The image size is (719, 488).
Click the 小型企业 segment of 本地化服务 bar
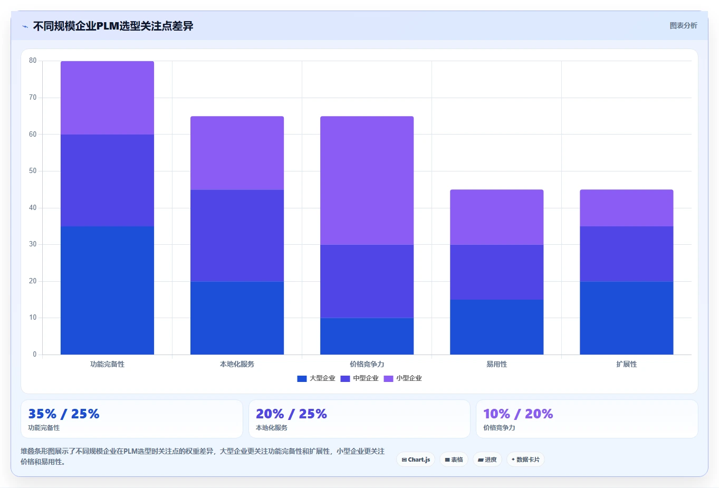237,153
